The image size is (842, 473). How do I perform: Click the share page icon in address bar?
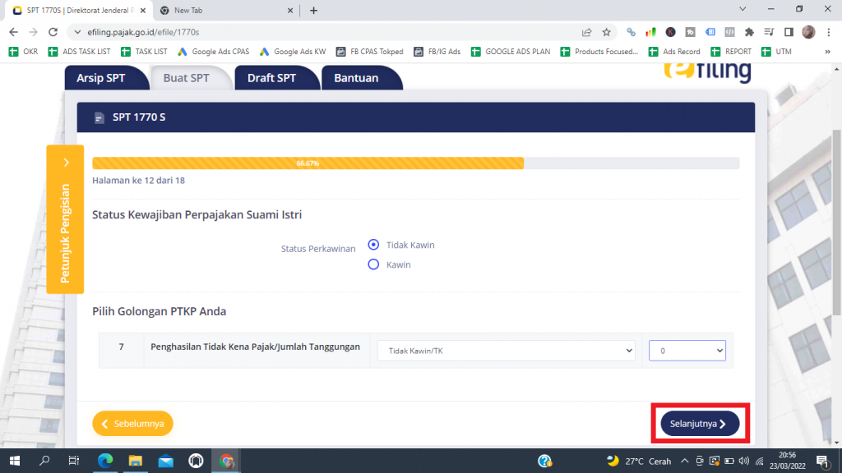(x=586, y=32)
